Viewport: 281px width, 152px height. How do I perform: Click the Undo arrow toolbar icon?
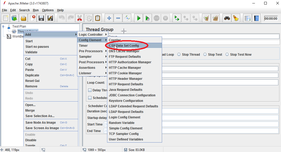point(62,18)
